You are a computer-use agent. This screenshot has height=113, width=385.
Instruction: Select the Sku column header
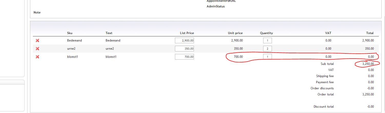(x=70, y=33)
